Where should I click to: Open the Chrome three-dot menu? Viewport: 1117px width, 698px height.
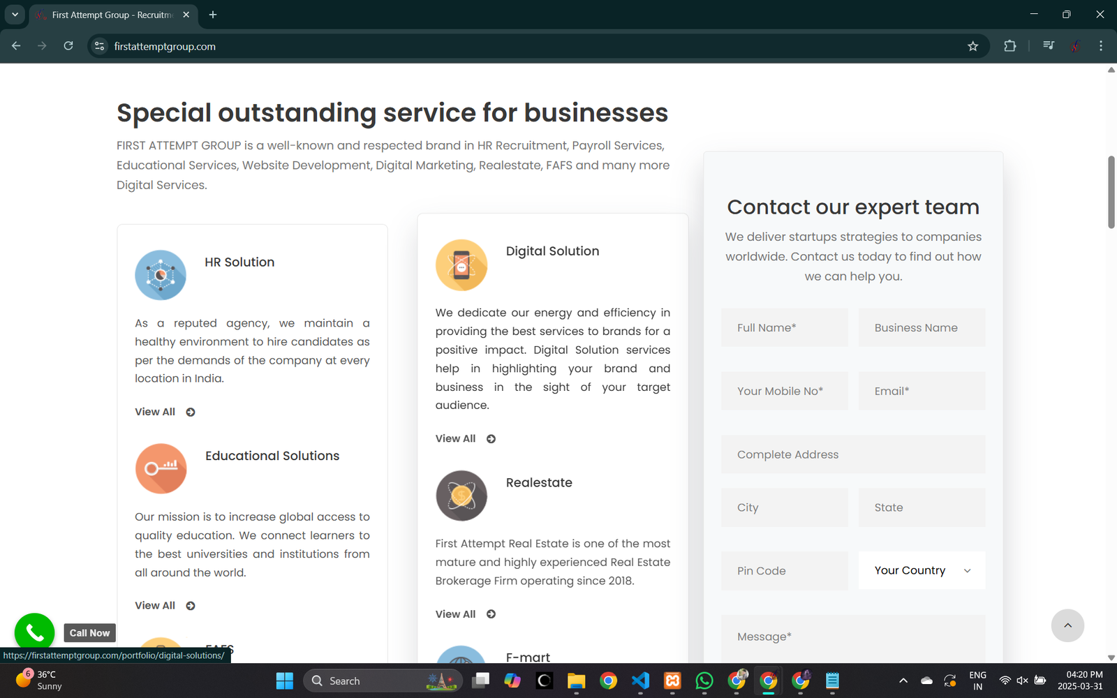tap(1101, 46)
